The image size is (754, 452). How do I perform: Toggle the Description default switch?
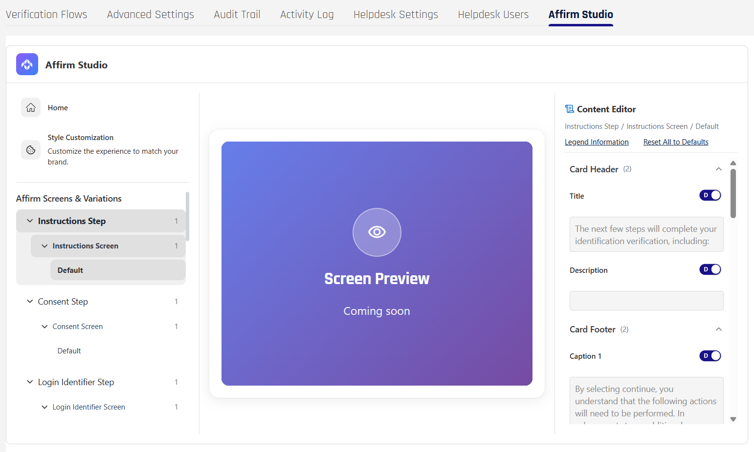pos(710,269)
